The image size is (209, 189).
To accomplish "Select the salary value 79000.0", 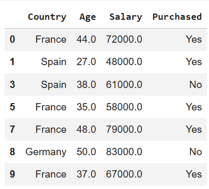I will 124,129.
